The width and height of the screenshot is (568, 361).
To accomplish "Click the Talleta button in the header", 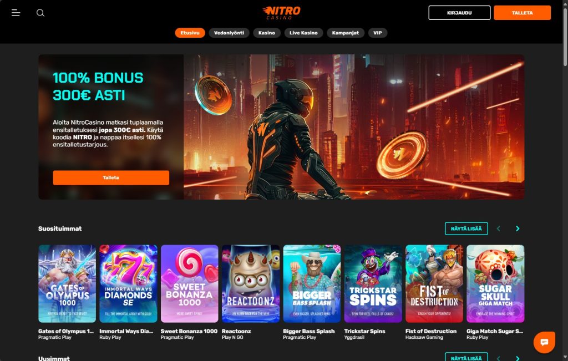I will [523, 13].
